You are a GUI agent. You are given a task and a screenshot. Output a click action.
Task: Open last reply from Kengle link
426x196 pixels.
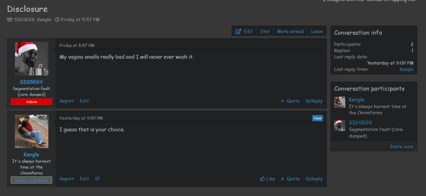point(407,70)
